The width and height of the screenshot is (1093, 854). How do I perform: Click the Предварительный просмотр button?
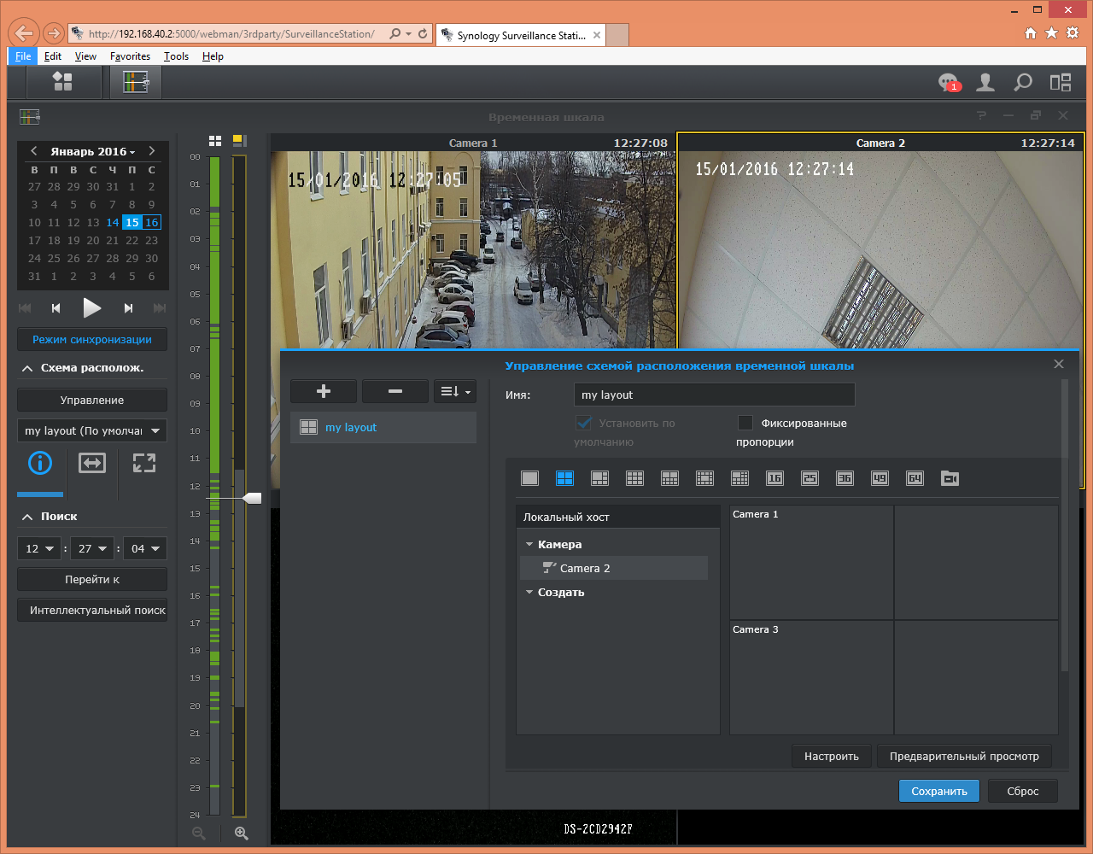pos(964,756)
